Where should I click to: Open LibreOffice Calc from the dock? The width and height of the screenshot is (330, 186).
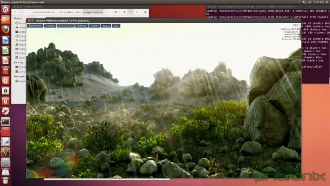click(6, 50)
